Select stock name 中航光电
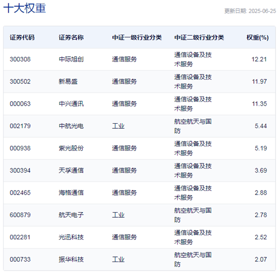Viewport: 278px width, 274px height. click(71, 126)
